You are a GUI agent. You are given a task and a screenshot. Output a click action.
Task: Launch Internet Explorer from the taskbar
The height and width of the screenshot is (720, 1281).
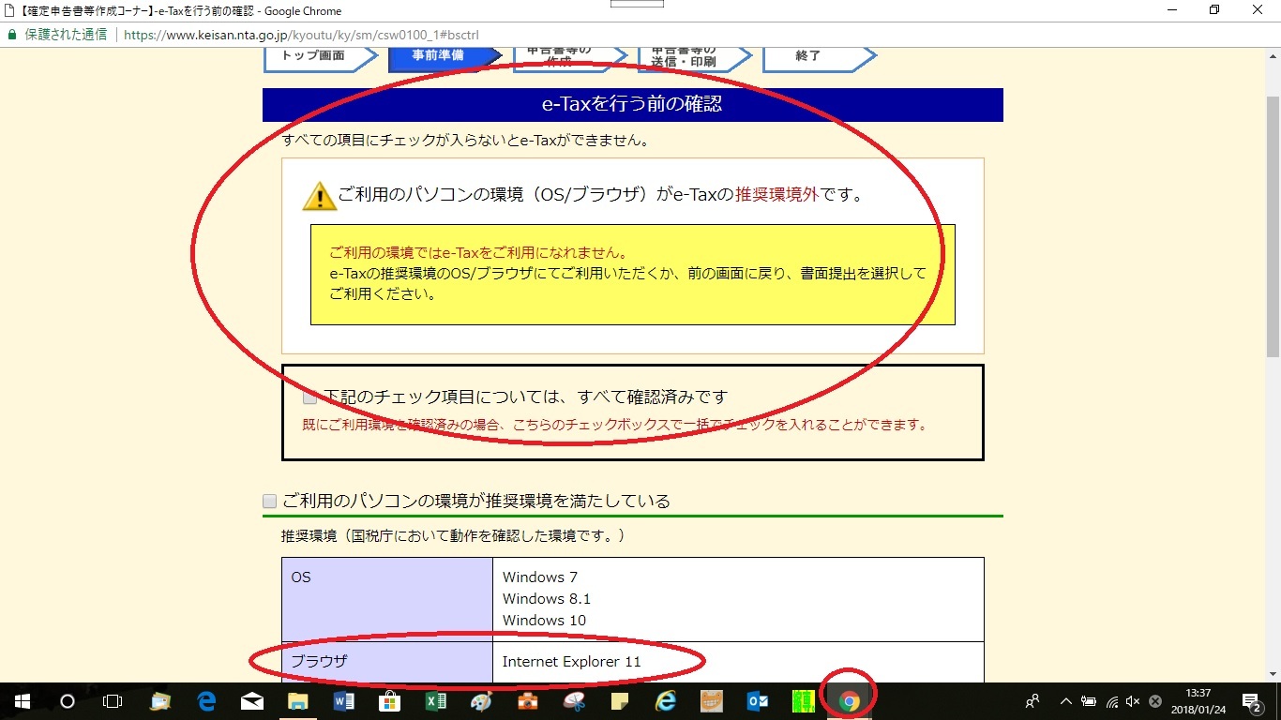(666, 701)
